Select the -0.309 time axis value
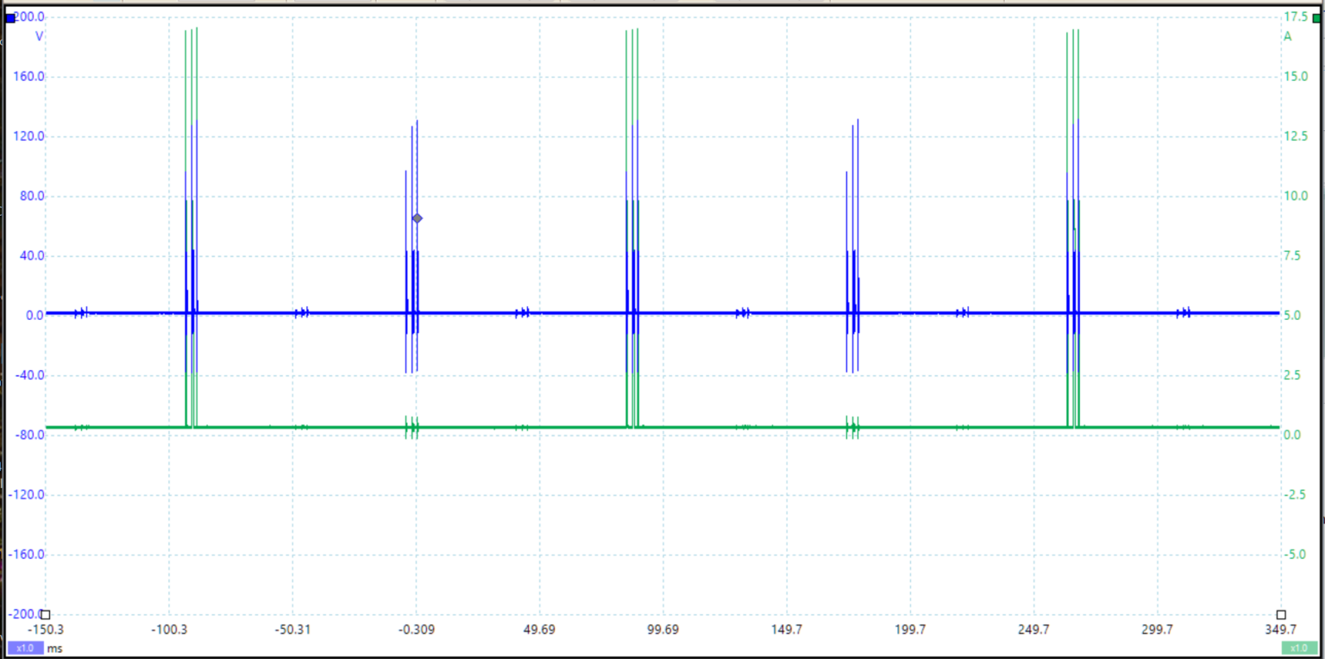 [x=416, y=630]
